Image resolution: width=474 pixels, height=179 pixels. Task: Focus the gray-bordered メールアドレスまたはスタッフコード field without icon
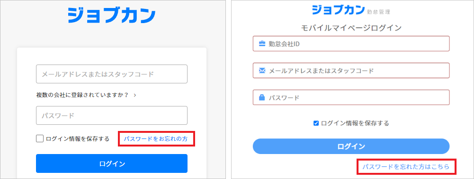coord(112,74)
